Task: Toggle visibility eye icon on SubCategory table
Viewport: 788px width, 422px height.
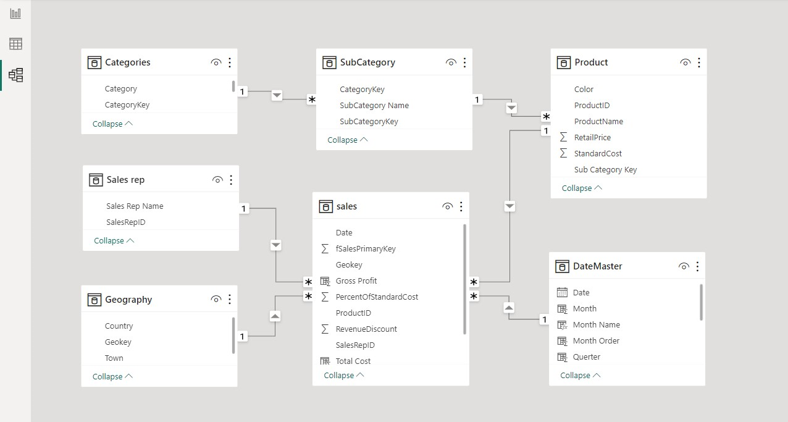Action: pyautogui.click(x=451, y=62)
